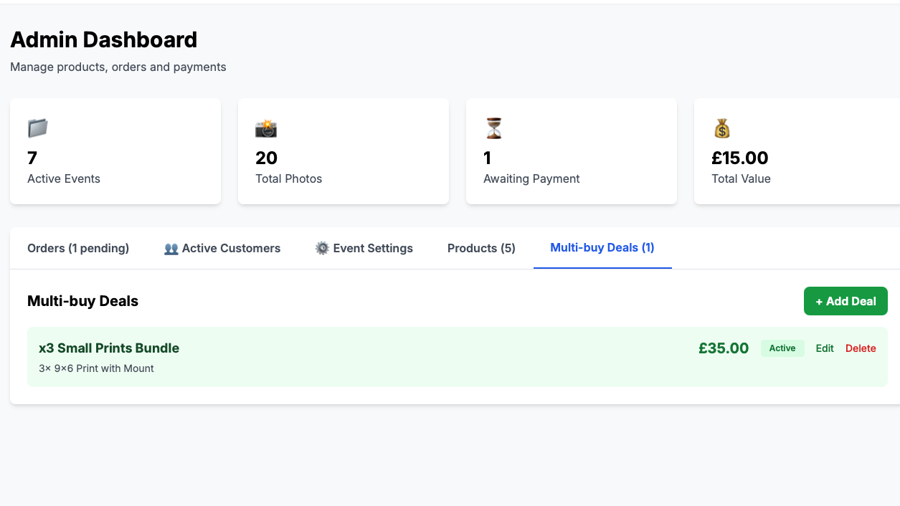Screen dimensions: 900x506
Task: Click the Active Events label
Action: click(x=64, y=178)
